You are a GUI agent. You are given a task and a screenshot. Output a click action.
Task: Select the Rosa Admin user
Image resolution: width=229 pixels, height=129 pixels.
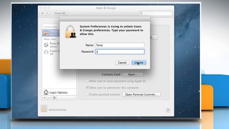click(51, 45)
